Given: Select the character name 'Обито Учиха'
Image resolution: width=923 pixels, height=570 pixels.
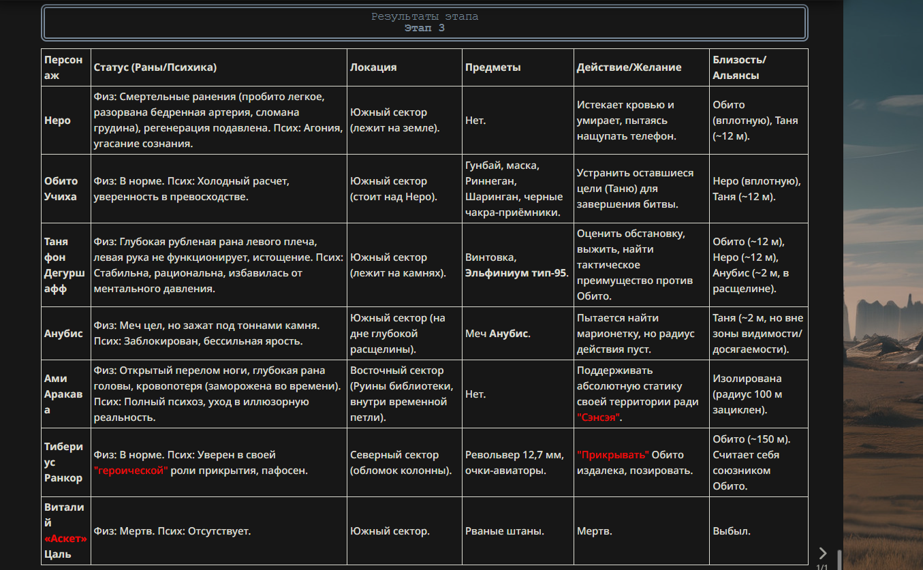Looking at the screenshot, I should (61, 189).
